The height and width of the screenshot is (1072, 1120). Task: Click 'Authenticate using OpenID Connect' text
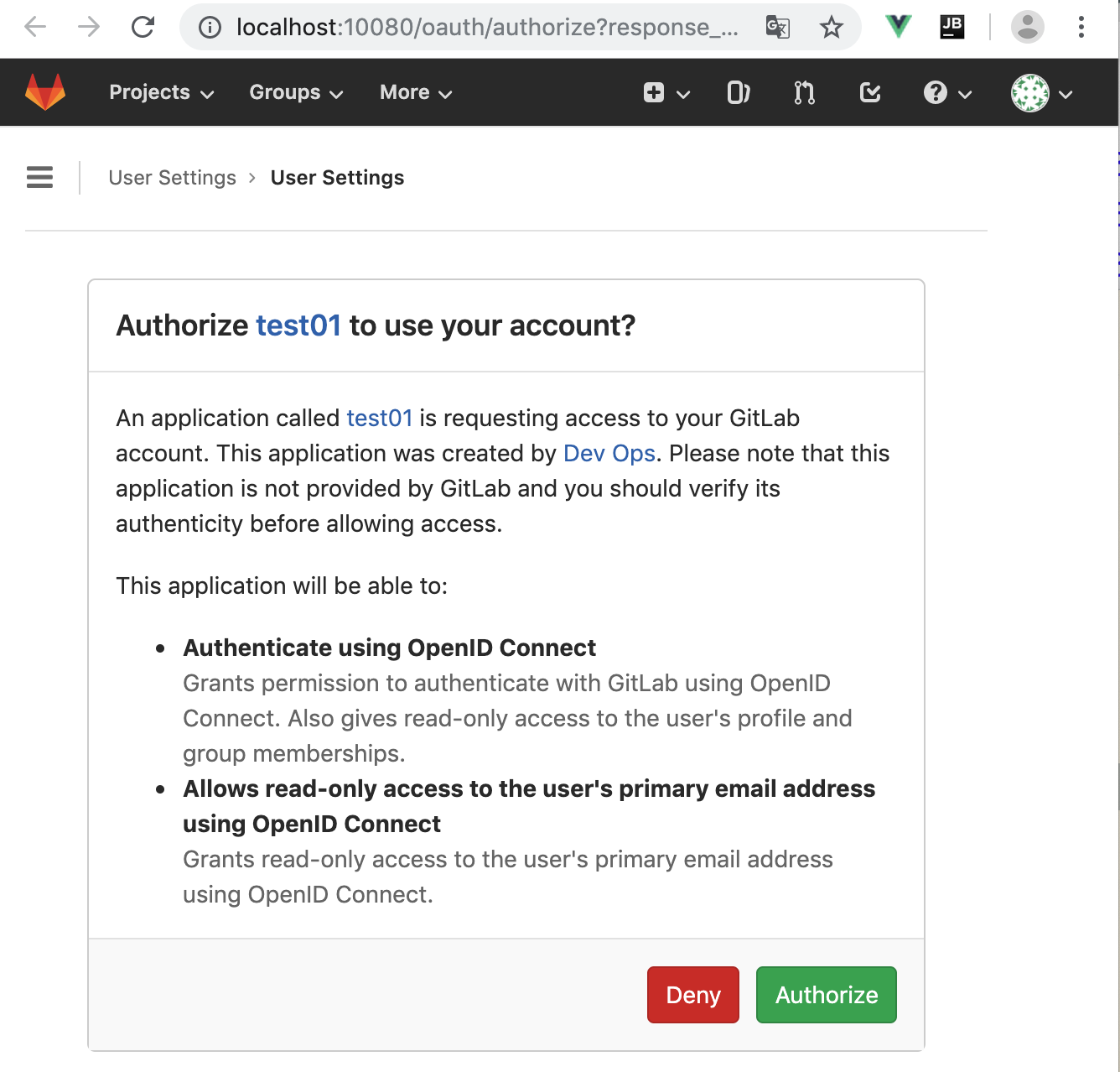pyautogui.click(x=390, y=648)
